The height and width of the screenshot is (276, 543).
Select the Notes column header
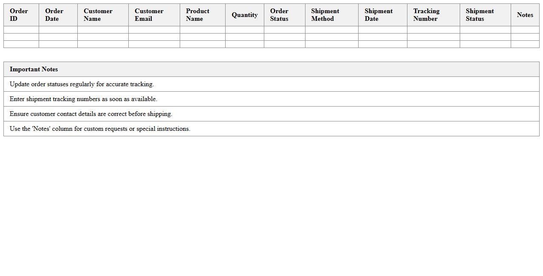pyautogui.click(x=525, y=15)
